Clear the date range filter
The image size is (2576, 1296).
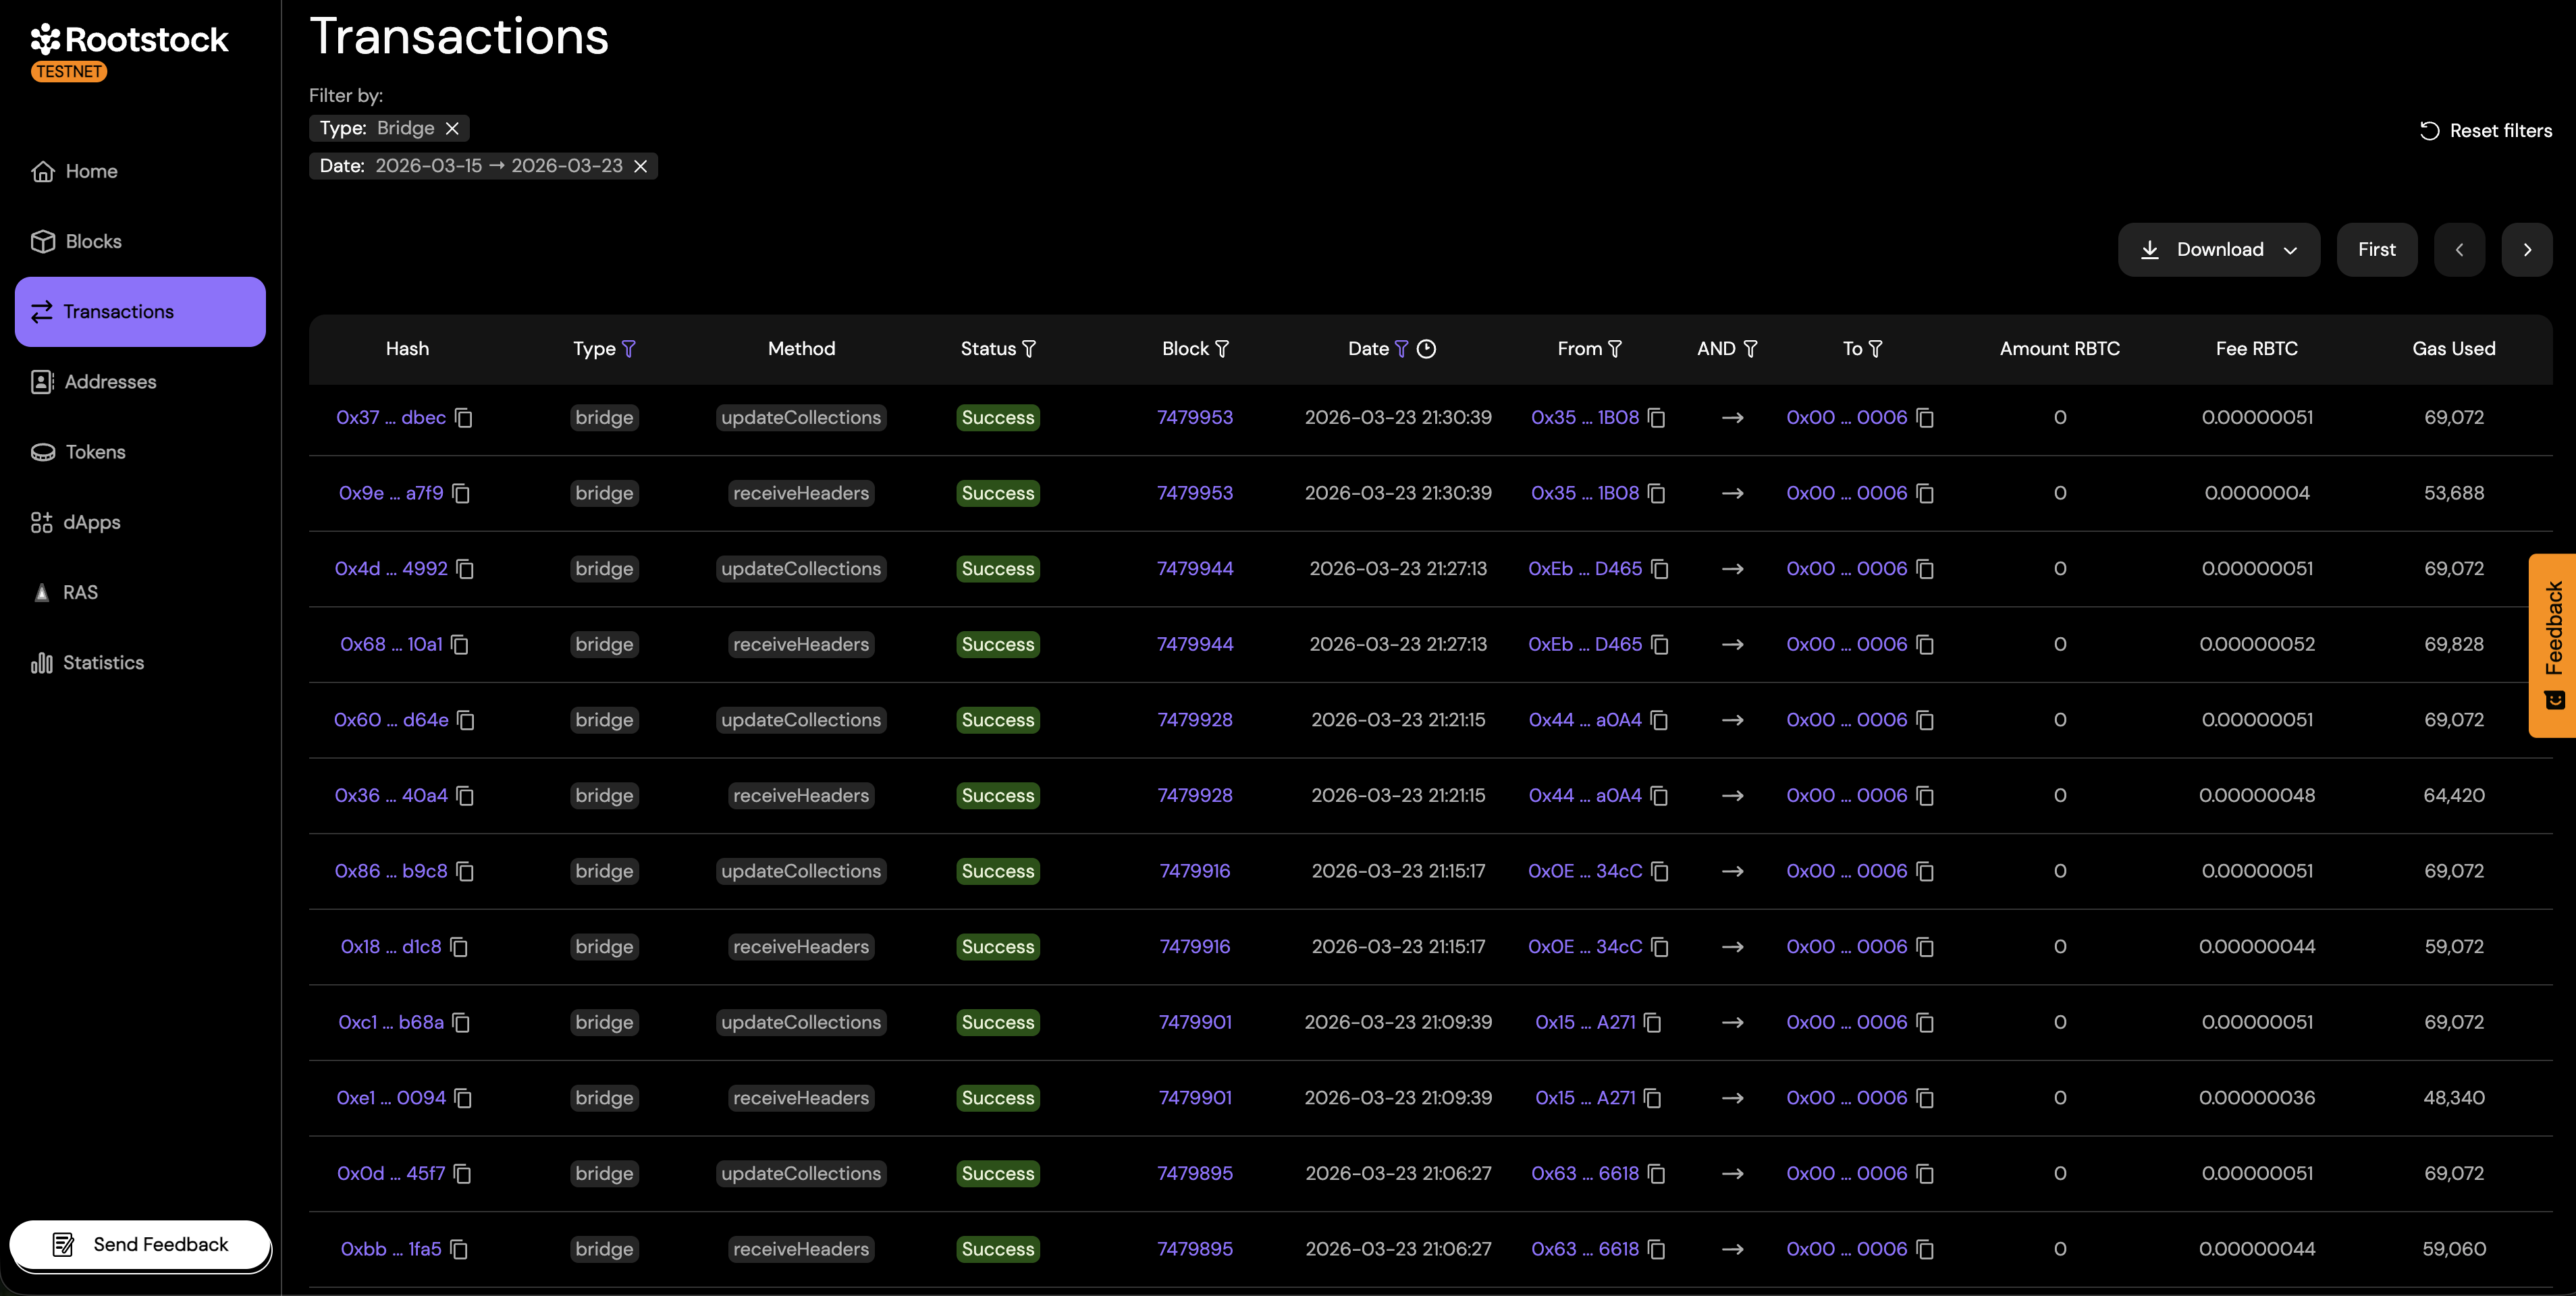pyautogui.click(x=641, y=166)
